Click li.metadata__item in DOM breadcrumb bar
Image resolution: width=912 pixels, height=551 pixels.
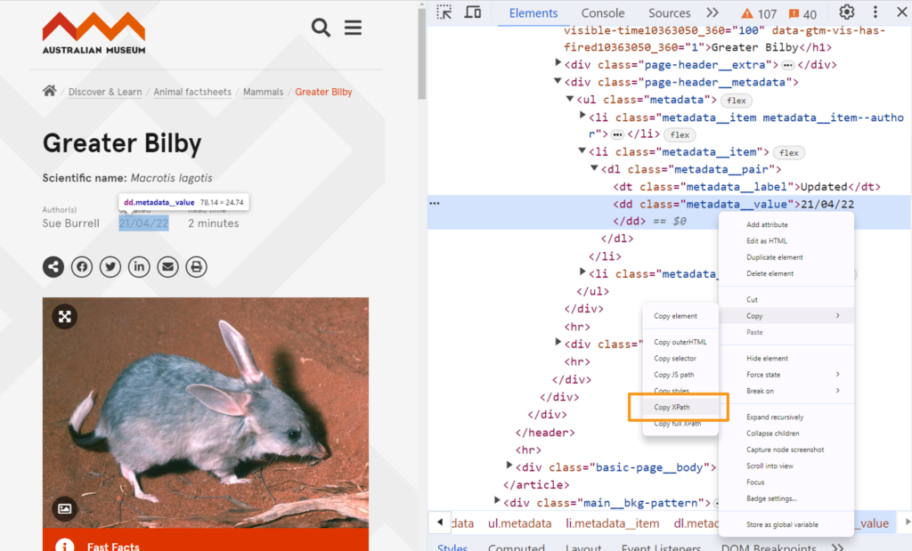(613, 523)
